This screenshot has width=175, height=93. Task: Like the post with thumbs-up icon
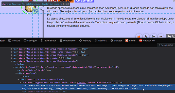coord(139,36)
